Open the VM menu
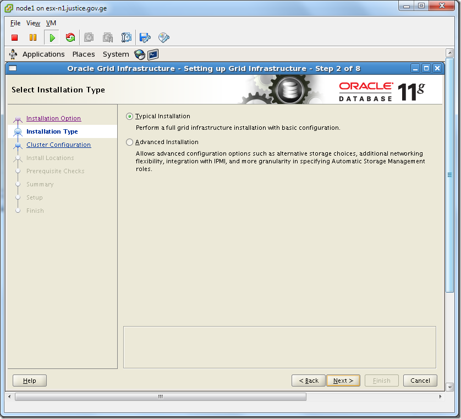The height and width of the screenshot is (419, 461). tap(51, 23)
